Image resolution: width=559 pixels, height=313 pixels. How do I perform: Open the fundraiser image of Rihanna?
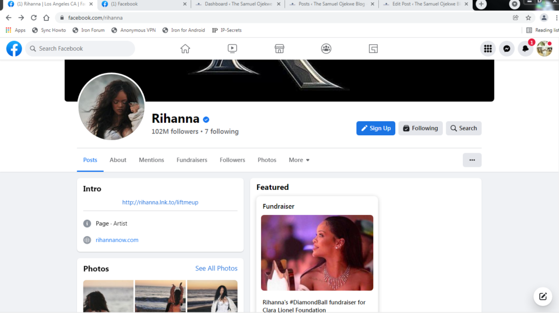tap(317, 252)
